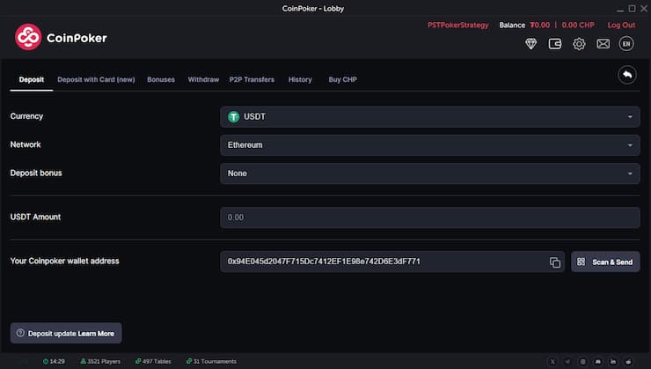
Task: Click the 14:29 time text
Action: click(57, 362)
